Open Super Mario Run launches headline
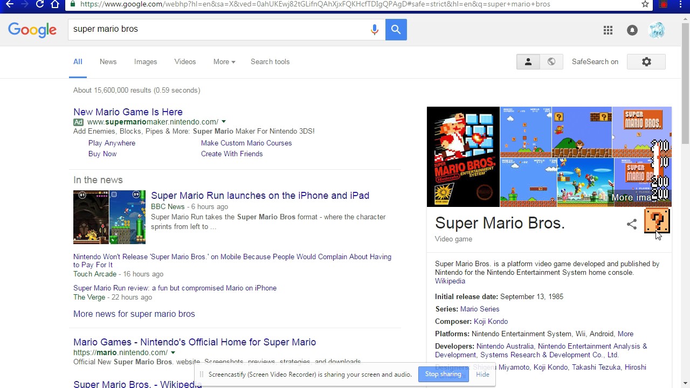This screenshot has width=690, height=388. [x=260, y=196]
